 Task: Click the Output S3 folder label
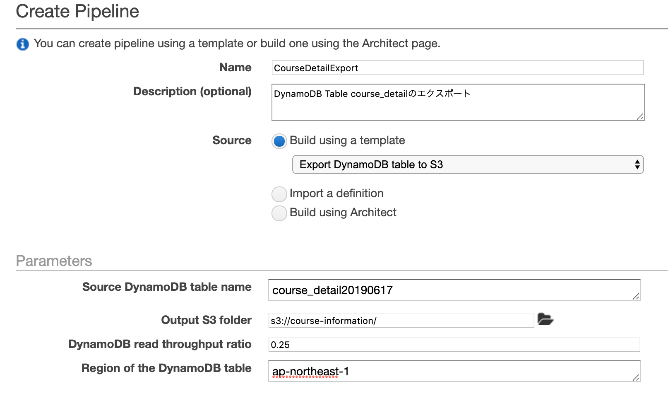206,320
